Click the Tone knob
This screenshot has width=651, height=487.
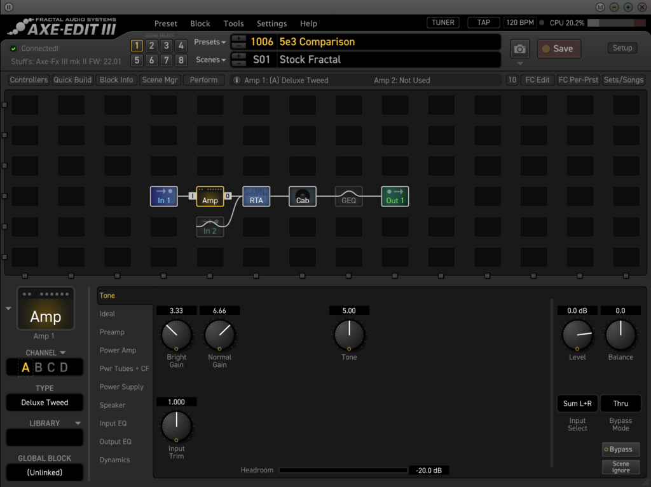pos(349,335)
